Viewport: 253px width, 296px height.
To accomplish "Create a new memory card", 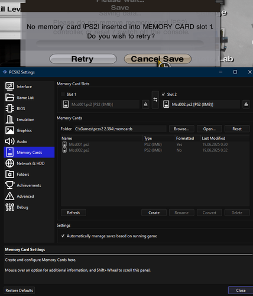I will (x=154, y=213).
